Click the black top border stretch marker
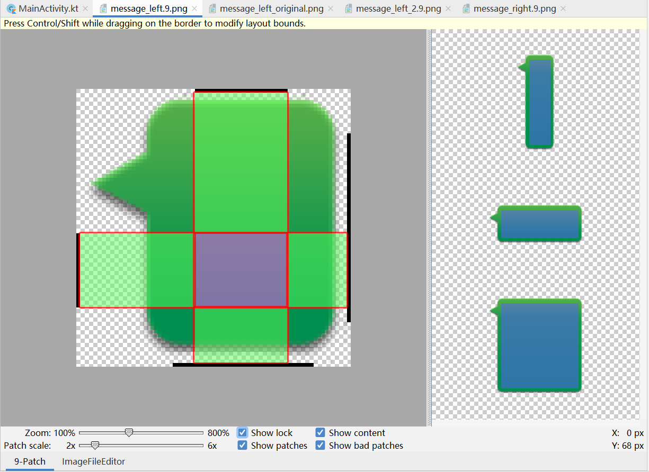Screen dimensions: 649x472 [x=241, y=90]
